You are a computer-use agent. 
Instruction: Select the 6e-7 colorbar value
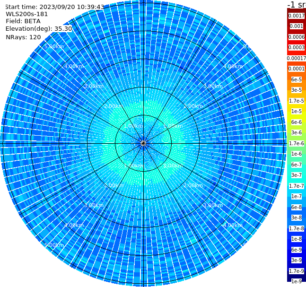(297, 165)
